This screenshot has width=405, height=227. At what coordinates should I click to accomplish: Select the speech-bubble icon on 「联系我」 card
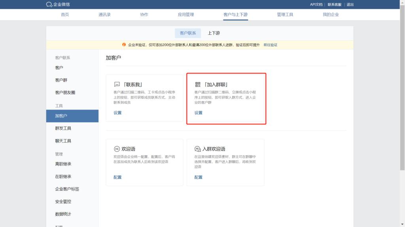116,84
